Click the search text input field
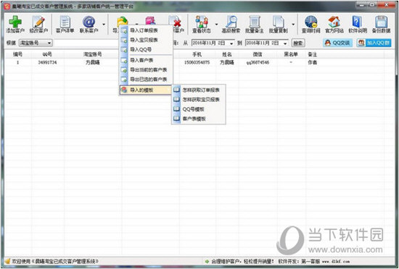This screenshot has height=269, width=399. tap(86, 43)
